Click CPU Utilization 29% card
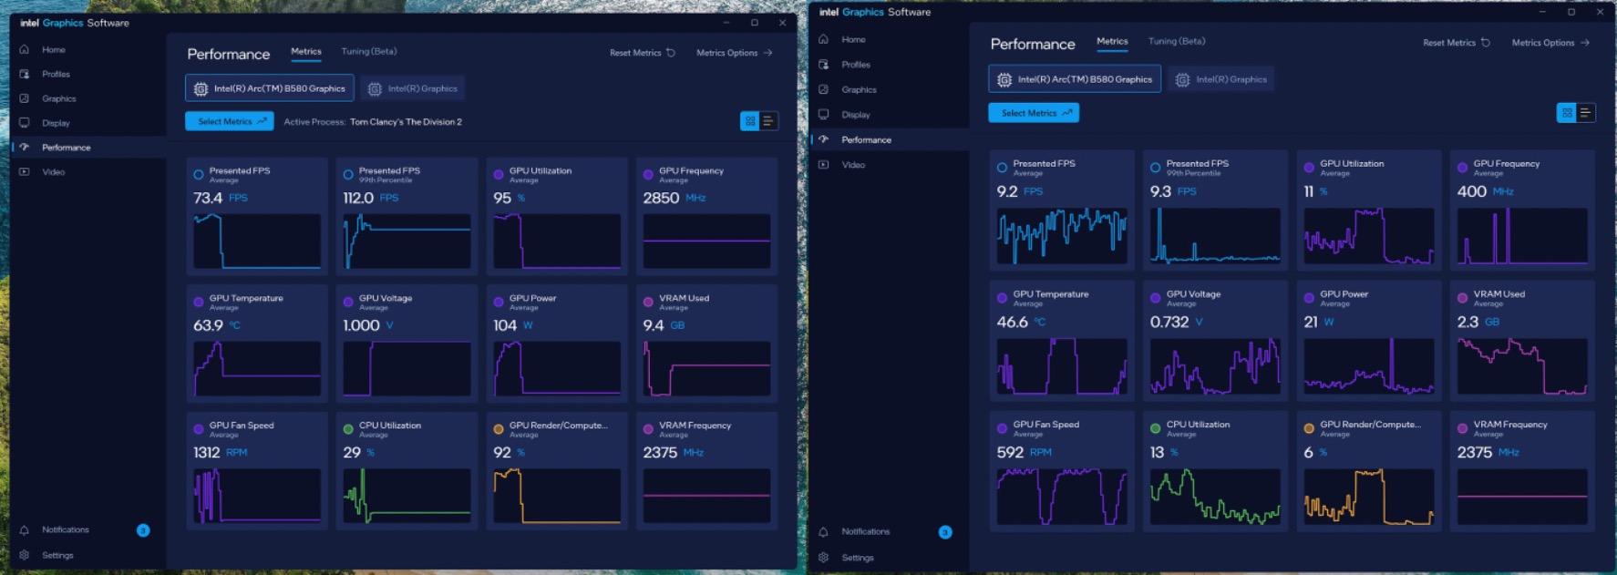Viewport: 1617px width, 575px height. click(407, 471)
